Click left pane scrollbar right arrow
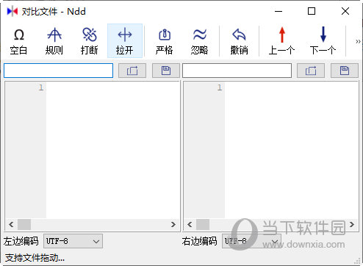Image resolution: width=363 pixels, height=266 pixels. tap(173, 224)
